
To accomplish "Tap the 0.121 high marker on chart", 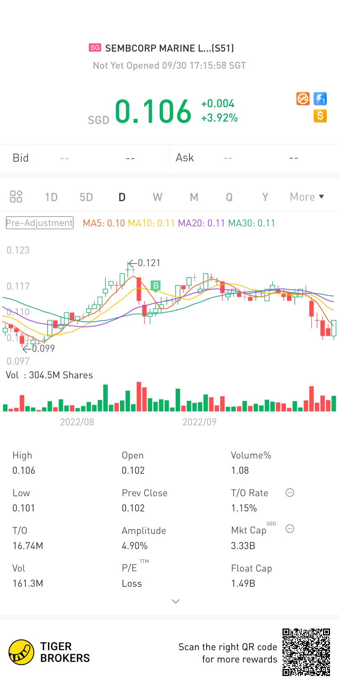I will click(144, 263).
